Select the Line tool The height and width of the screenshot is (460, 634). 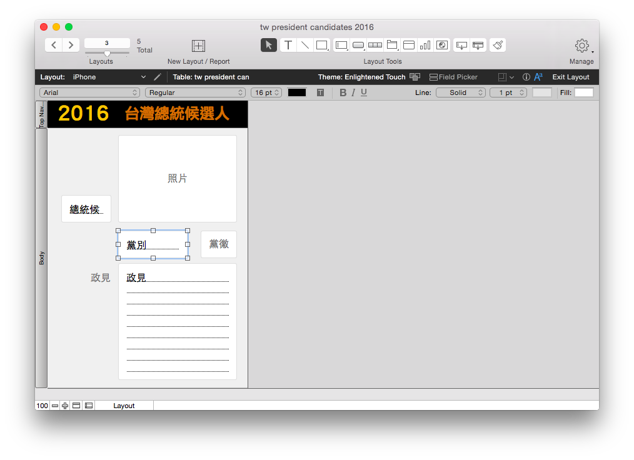305,45
